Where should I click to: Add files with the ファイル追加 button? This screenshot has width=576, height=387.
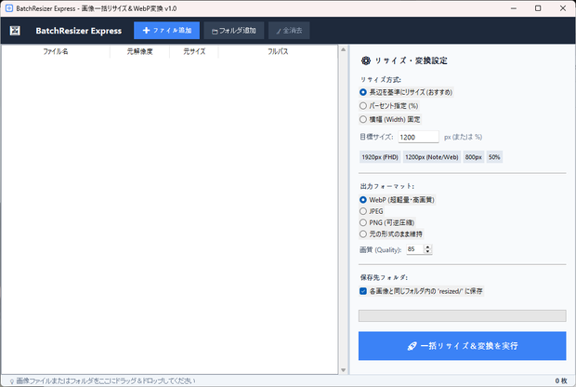pos(167,31)
